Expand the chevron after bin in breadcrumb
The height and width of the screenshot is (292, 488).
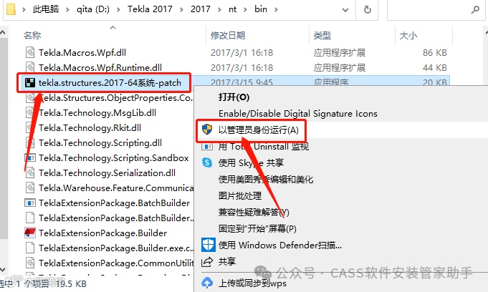click(x=276, y=9)
